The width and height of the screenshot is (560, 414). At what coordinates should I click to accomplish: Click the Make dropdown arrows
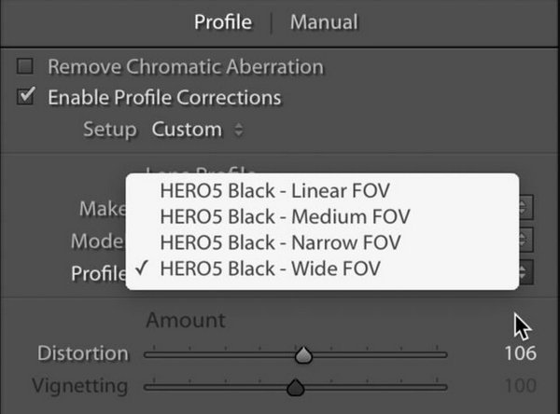(x=525, y=207)
